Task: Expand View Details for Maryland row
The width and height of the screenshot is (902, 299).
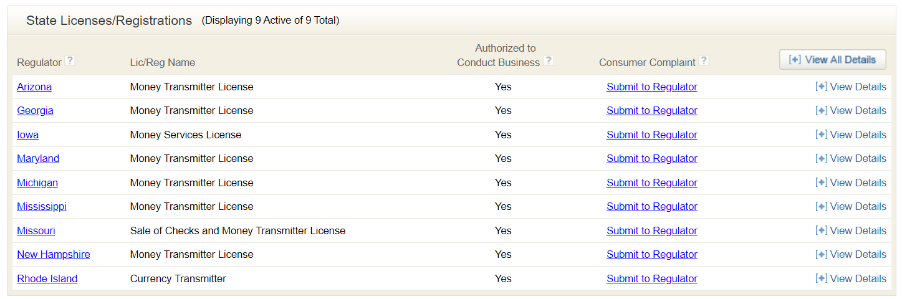Action: [850, 158]
